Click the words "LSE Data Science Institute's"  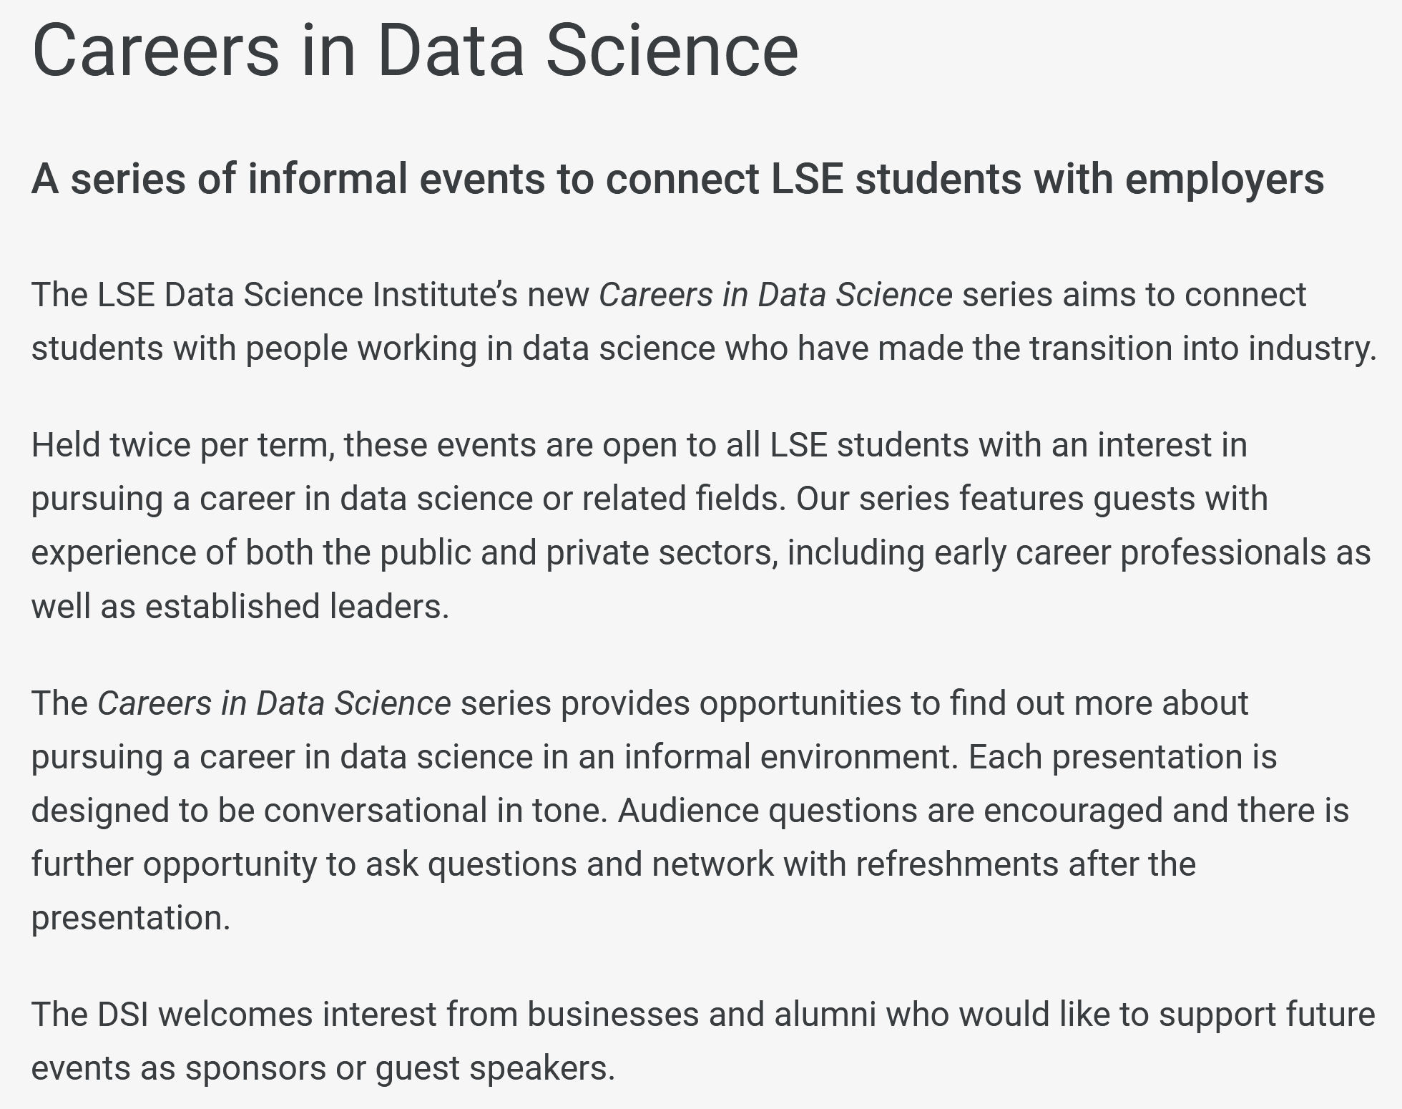[x=308, y=295]
